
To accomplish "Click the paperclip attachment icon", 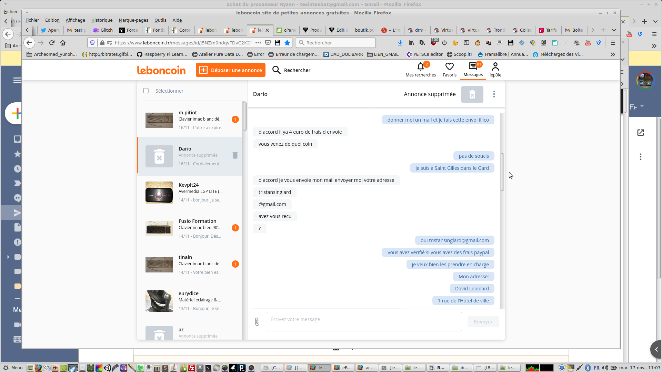I will click(257, 322).
